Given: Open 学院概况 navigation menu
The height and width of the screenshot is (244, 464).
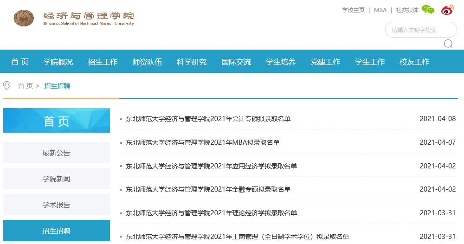Looking at the screenshot, I should tap(58, 62).
